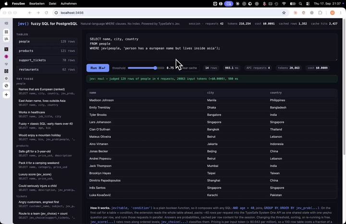Open the orange profile avatar
Image resolution: width=346 pixels, height=224 pixels.
[333, 13]
